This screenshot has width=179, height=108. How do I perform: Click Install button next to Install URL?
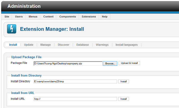click(123, 99)
